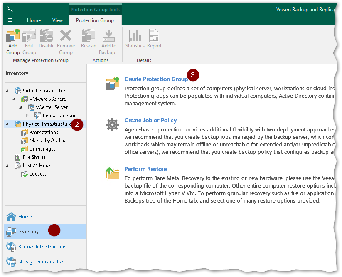Collapse the Last 24 Hours node
The image size is (342, 277).
pos(7,166)
